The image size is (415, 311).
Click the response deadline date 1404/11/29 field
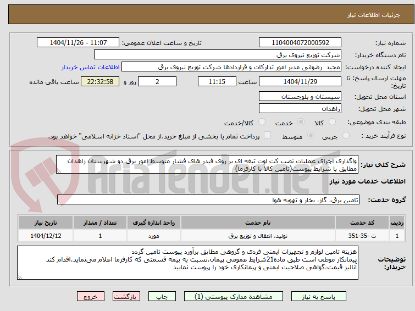pos(300,81)
